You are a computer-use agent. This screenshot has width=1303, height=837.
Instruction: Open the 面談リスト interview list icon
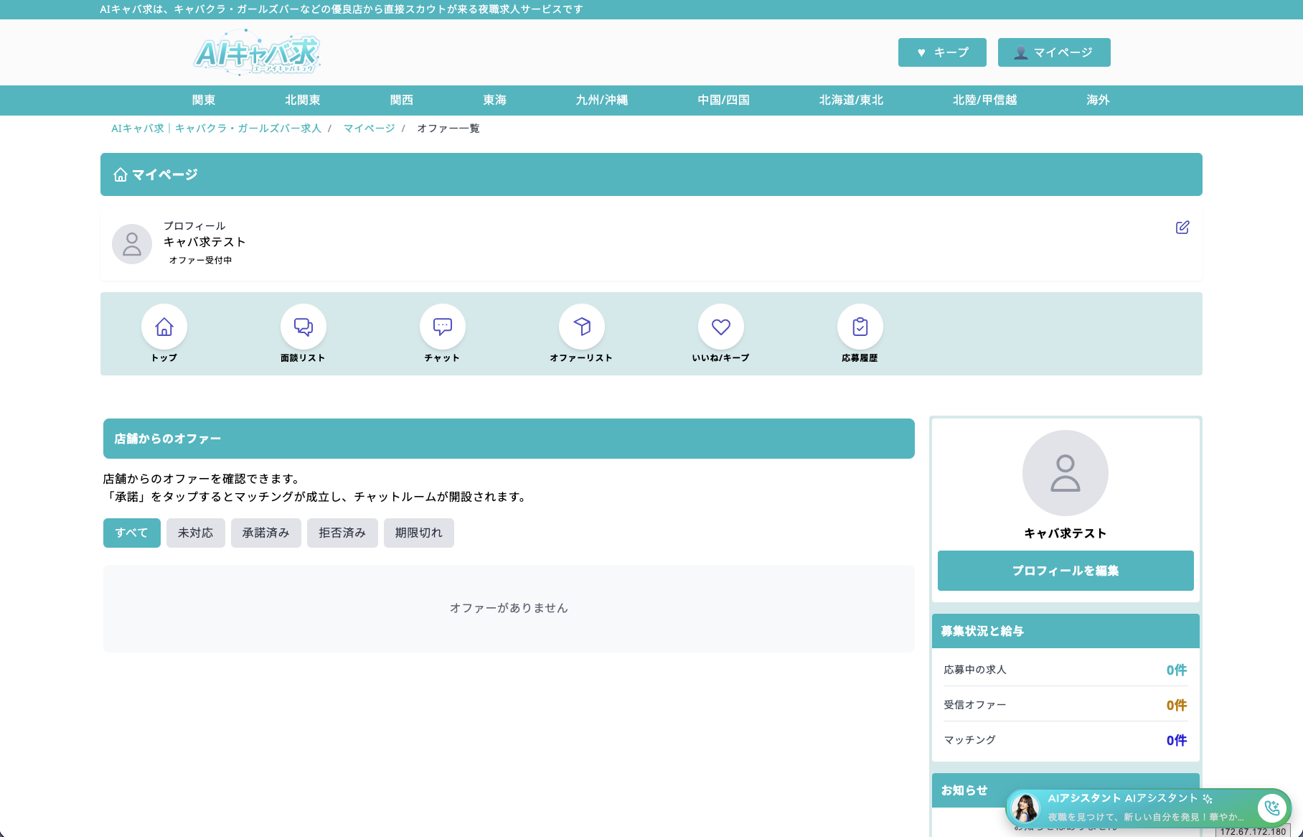(303, 327)
